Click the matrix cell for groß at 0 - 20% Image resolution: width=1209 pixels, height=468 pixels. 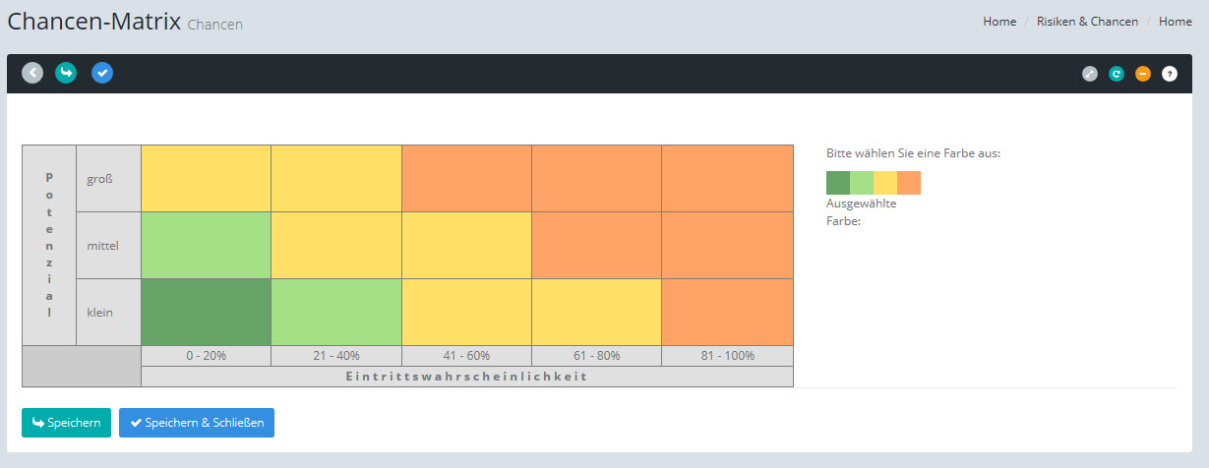[x=206, y=178]
